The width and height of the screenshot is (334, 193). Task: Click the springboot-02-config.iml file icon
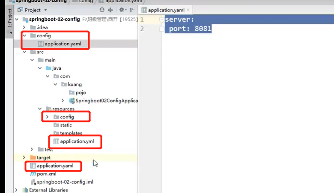[x=33, y=182]
